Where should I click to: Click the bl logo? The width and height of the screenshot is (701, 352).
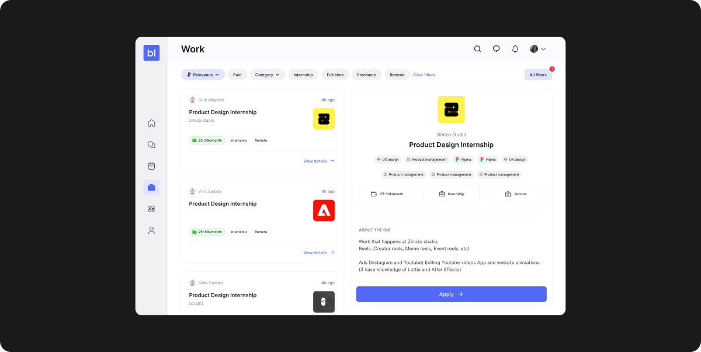(151, 53)
